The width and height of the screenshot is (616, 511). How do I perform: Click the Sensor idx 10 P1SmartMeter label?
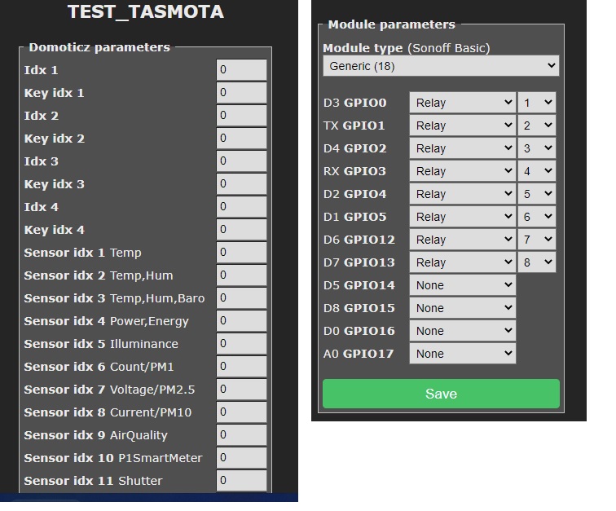pyautogui.click(x=113, y=458)
